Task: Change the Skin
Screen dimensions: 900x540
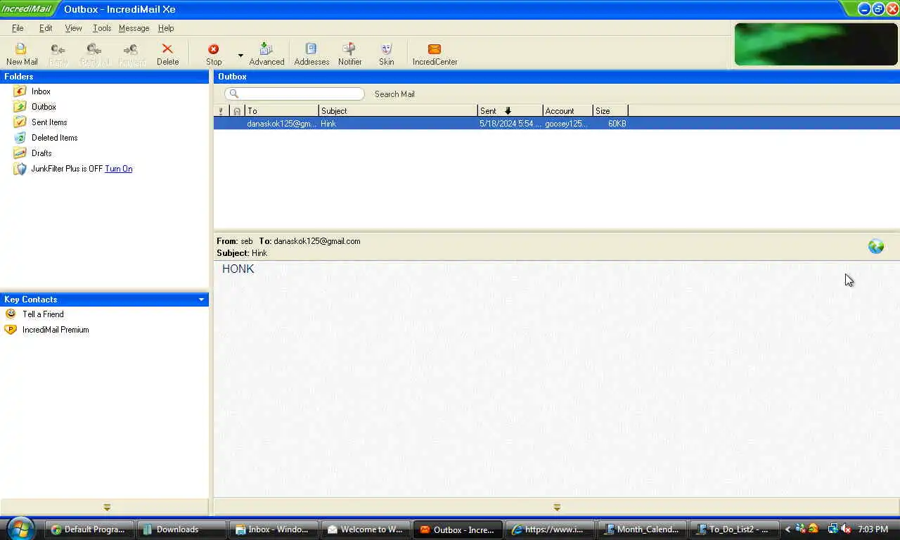Action: tap(386, 54)
